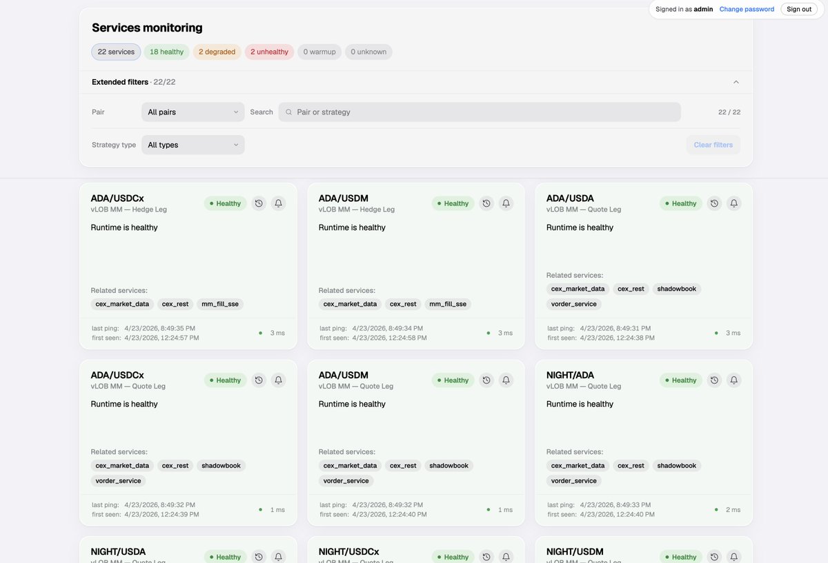The image size is (828, 563).
Task: Click Healthy badge on ADA/USDCx Quote Leg card
Action: [226, 380]
